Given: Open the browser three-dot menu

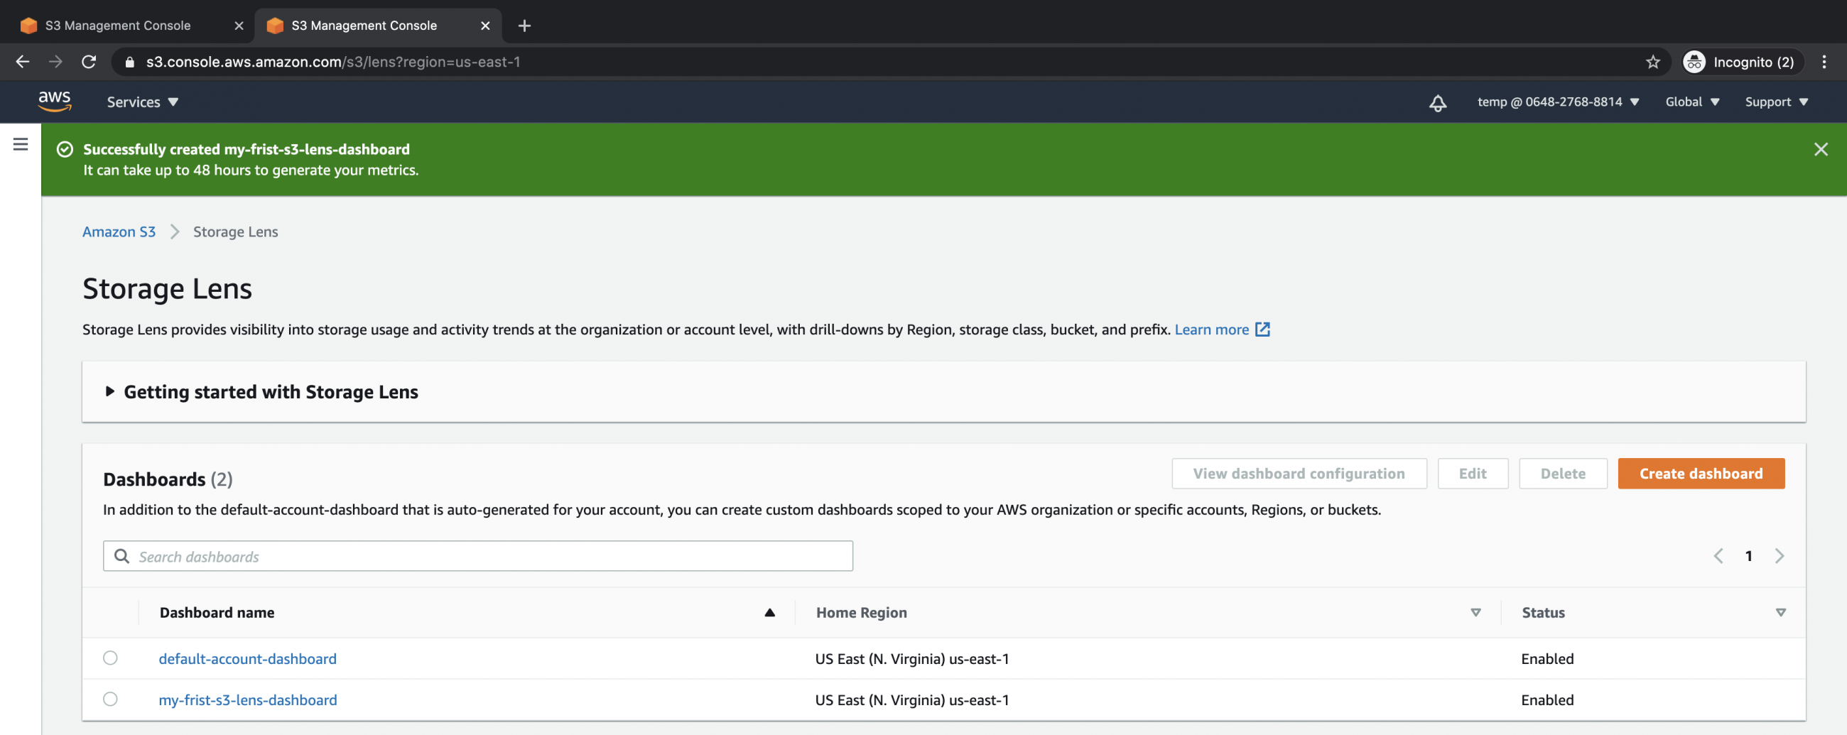Looking at the screenshot, I should coord(1824,62).
